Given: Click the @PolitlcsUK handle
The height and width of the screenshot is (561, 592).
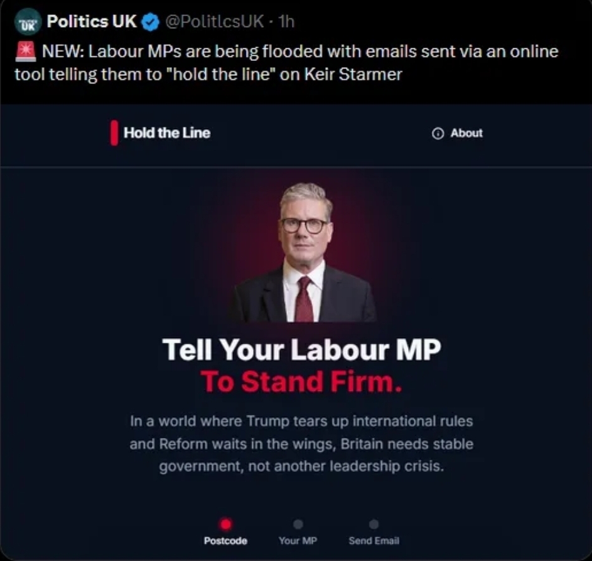Looking at the screenshot, I should (215, 21).
